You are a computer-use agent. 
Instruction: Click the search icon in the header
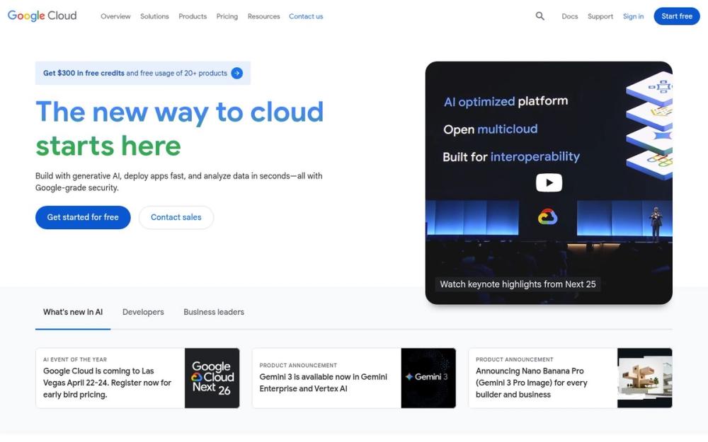tap(539, 16)
